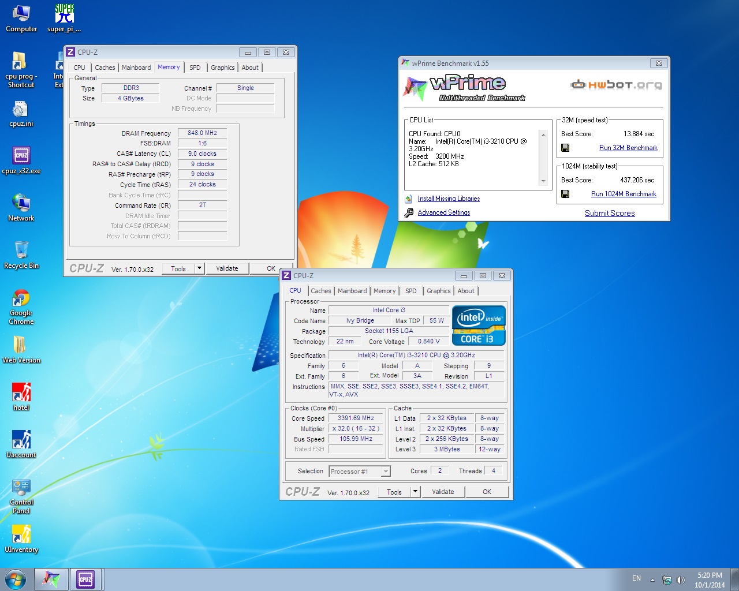Switch to Mainboard tab in lower CPU-Z window

(x=352, y=291)
